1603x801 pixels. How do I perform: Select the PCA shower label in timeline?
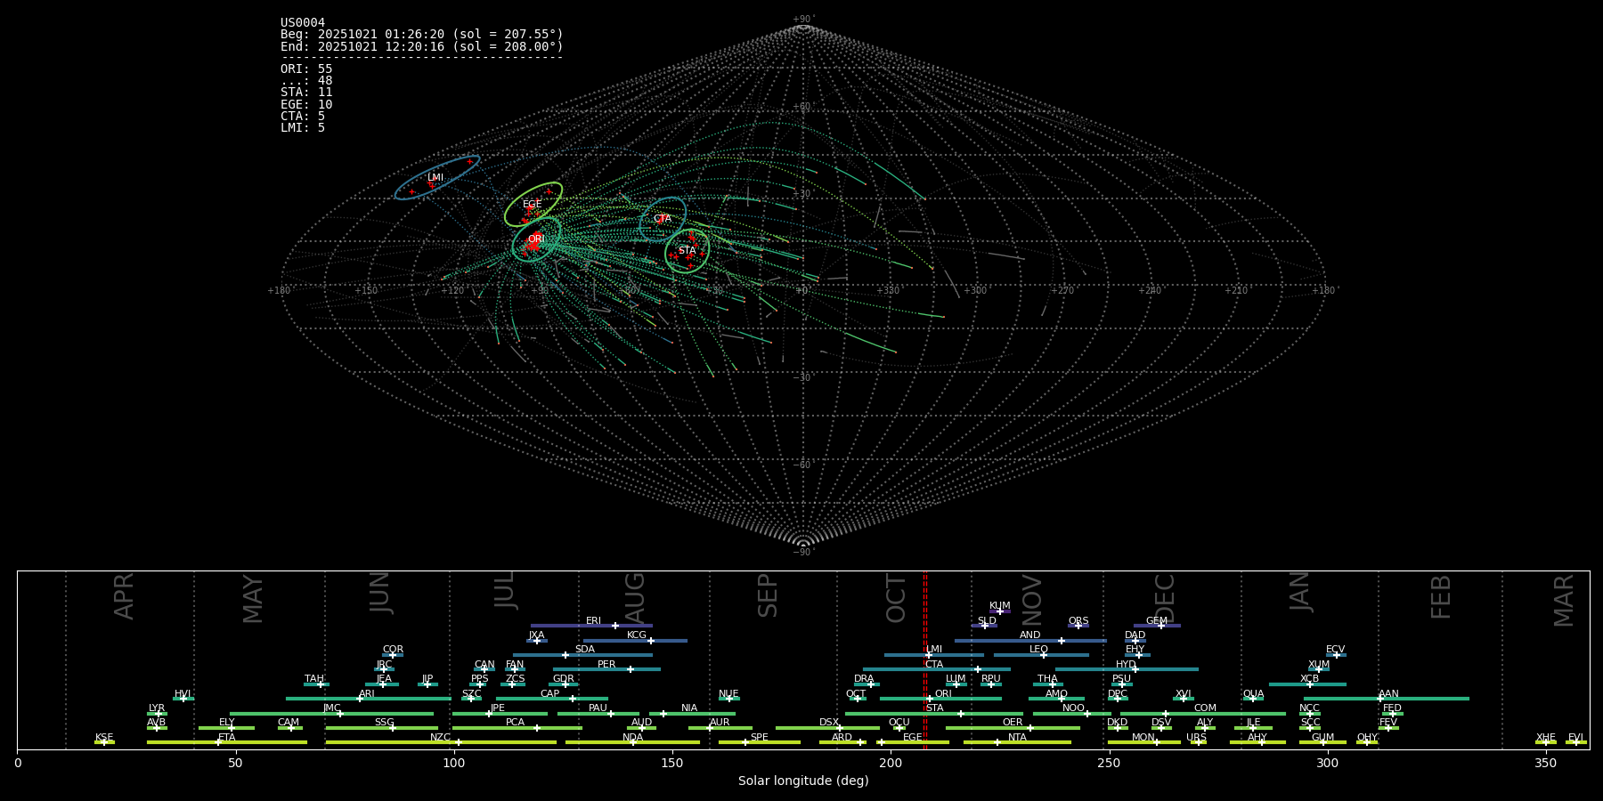(515, 723)
